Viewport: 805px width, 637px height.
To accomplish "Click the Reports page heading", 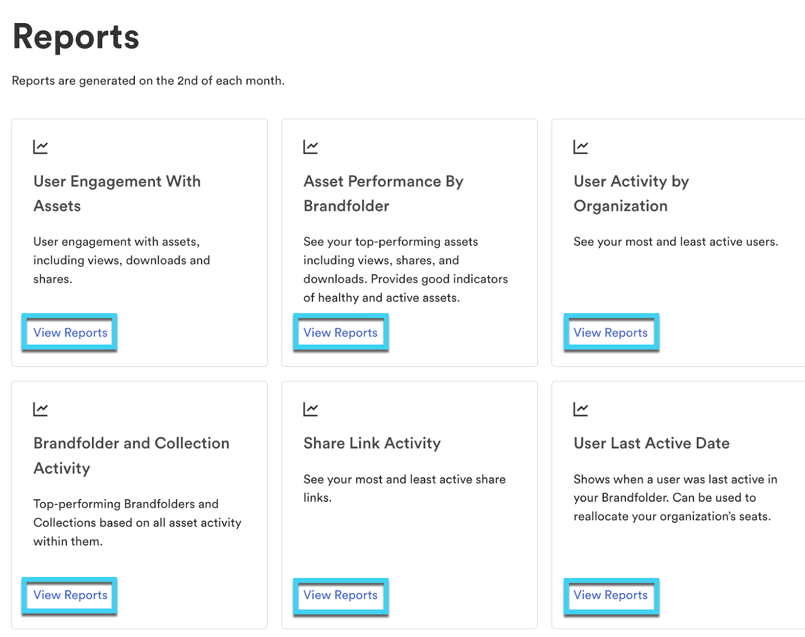I will click(x=76, y=36).
